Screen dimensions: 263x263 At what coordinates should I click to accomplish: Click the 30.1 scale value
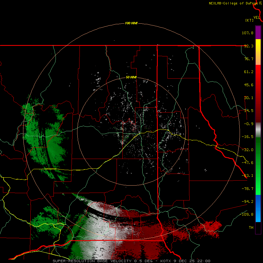pos(249,98)
